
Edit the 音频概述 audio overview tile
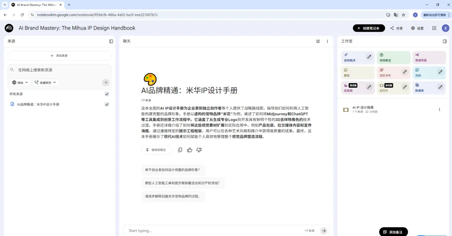pos(369,57)
